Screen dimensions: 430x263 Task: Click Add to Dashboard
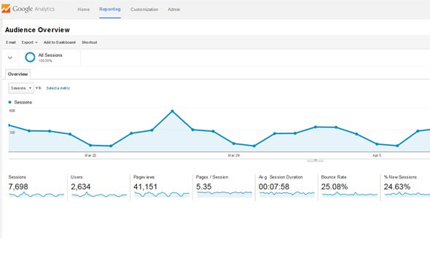click(x=60, y=42)
